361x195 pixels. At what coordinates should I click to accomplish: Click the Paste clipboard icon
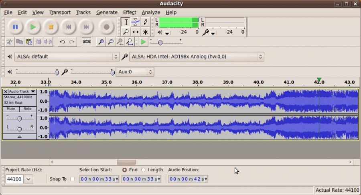[x=28, y=42]
